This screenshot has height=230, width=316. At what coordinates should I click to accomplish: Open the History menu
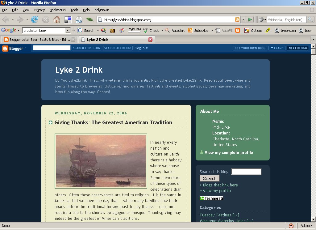pyautogui.click(x=39, y=10)
